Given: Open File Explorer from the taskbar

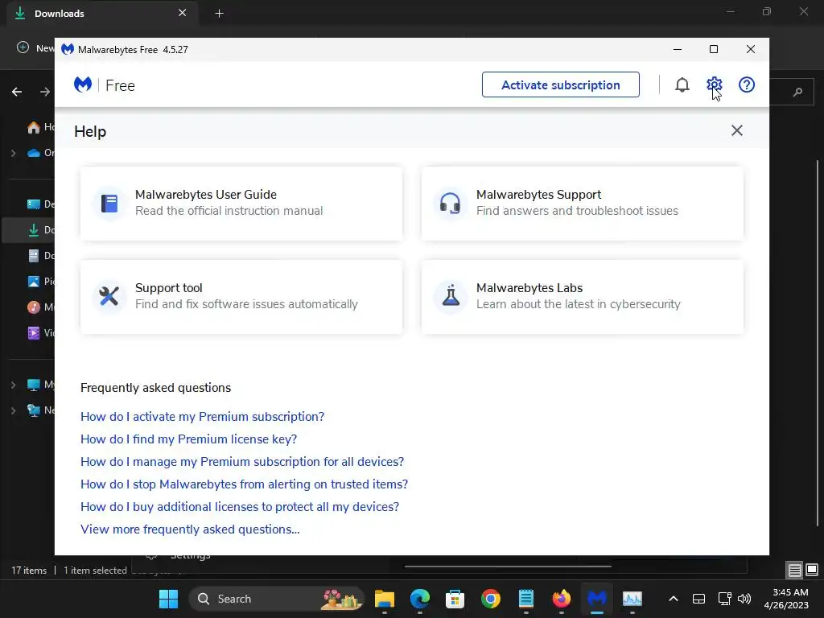Looking at the screenshot, I should click(385, 599).
